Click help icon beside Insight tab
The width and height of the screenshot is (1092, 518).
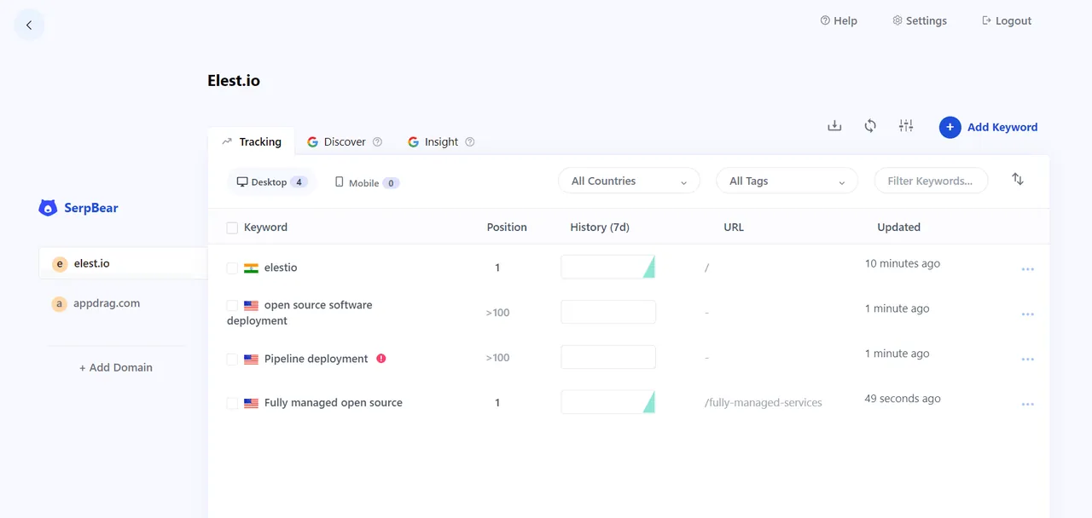(470, 141)
